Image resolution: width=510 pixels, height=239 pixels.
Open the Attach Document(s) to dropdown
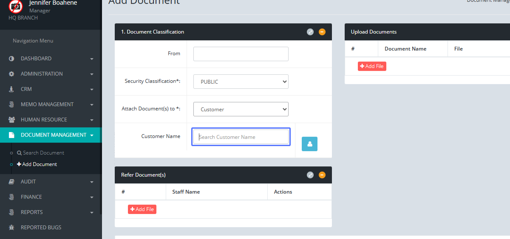pyautogui.click(x=241, y=109)
